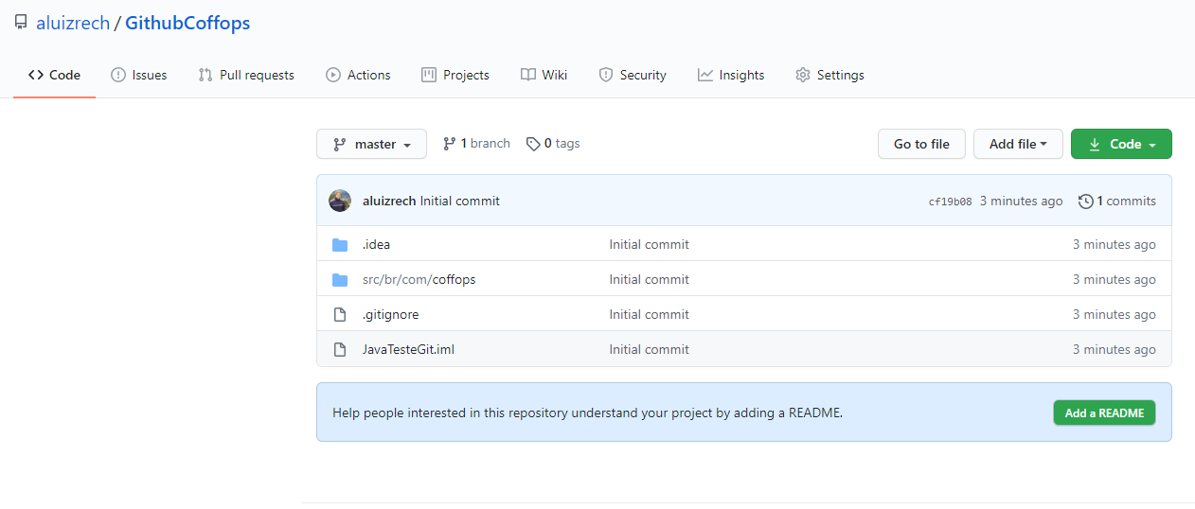Viewport: 1195px width, 509px height.
Task: Go to the Pull requests tab
Action: point(246,75)
